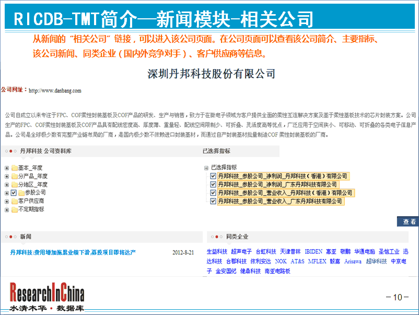Click the ResearchInChina logo

pyautogui.click(x=47, y=297)
